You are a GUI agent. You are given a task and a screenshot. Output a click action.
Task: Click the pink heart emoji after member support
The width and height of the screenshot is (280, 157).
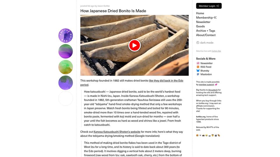216,85
